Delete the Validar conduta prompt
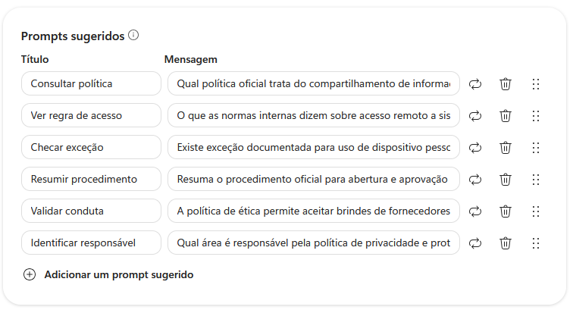573x310 pixels. click(x=506, y=211)
